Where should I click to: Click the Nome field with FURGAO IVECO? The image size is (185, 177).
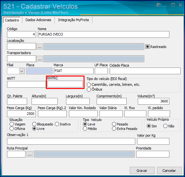click(x=104, y=34)
